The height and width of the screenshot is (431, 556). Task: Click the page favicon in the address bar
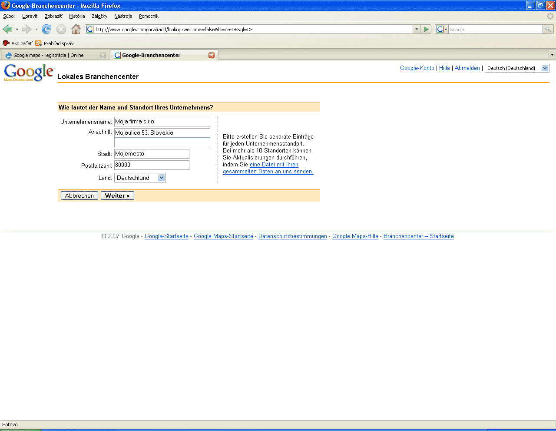click(90, 29)
